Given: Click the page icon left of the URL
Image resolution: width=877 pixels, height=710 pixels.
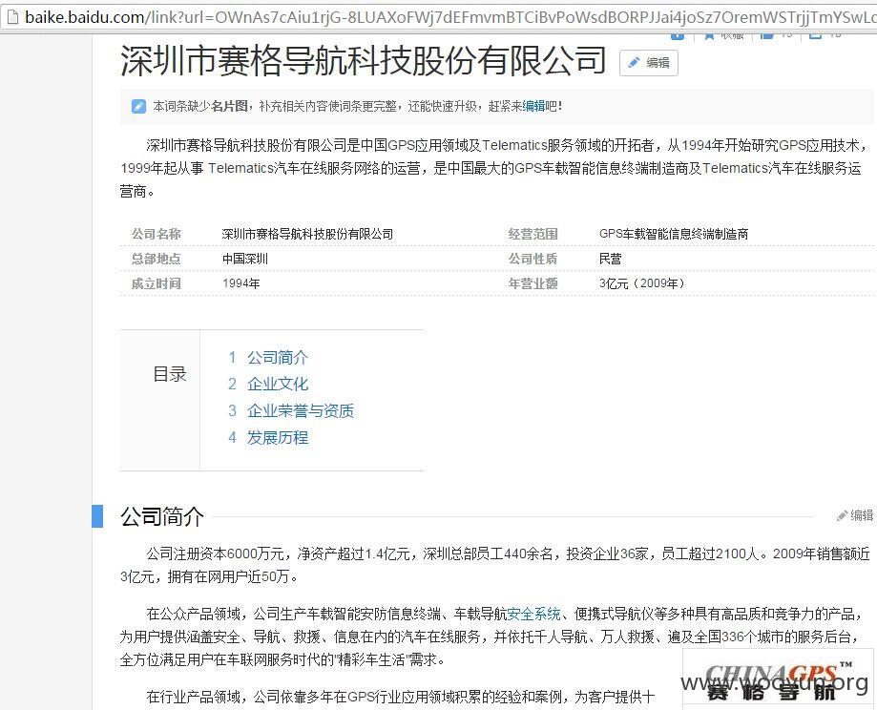Looking at the screenshot, I should (11, 17).
